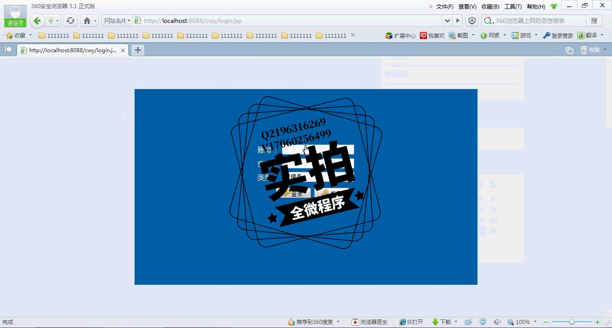Viewport: 612px width, 328px height.
Task: Click the green skin shirt icon
Action: pos(553,6)
